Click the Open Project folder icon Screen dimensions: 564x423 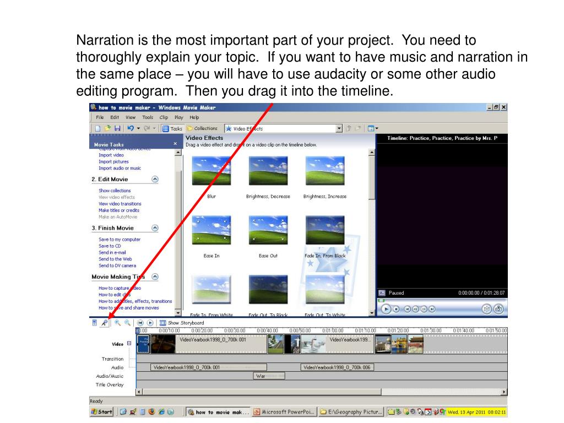(x=107, y=128)
